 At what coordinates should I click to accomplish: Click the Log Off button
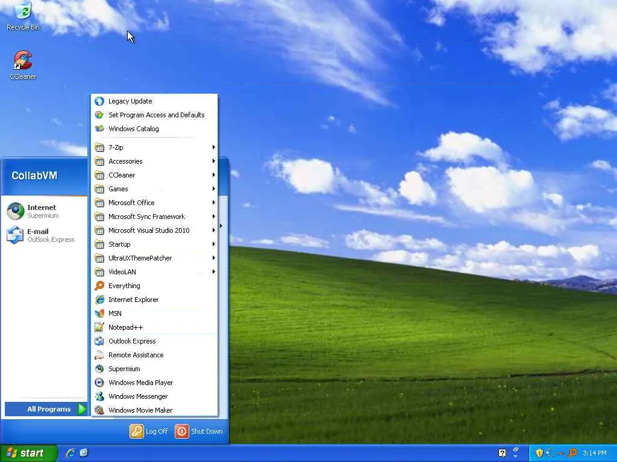coord(149,431)
